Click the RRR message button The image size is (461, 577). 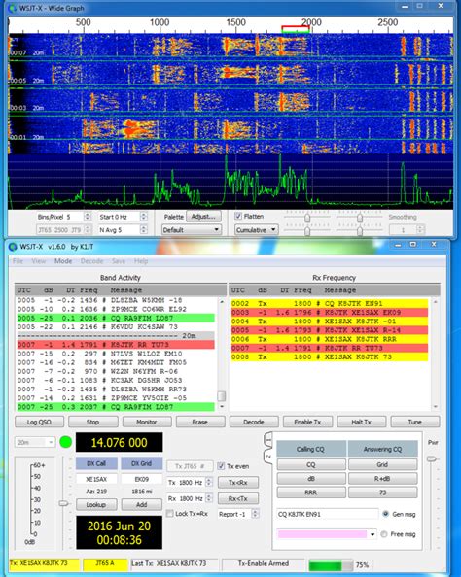coord(311,492)
